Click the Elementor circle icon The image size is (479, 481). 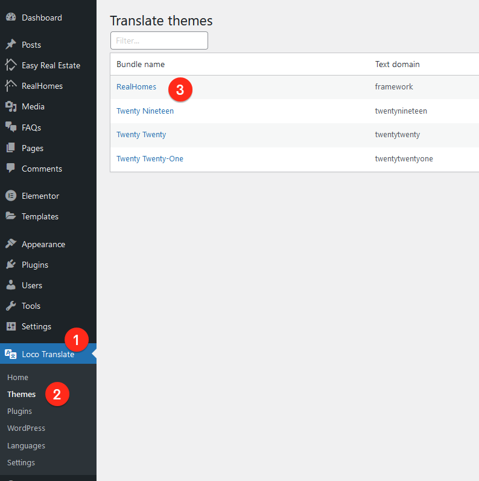click(11, 196)
